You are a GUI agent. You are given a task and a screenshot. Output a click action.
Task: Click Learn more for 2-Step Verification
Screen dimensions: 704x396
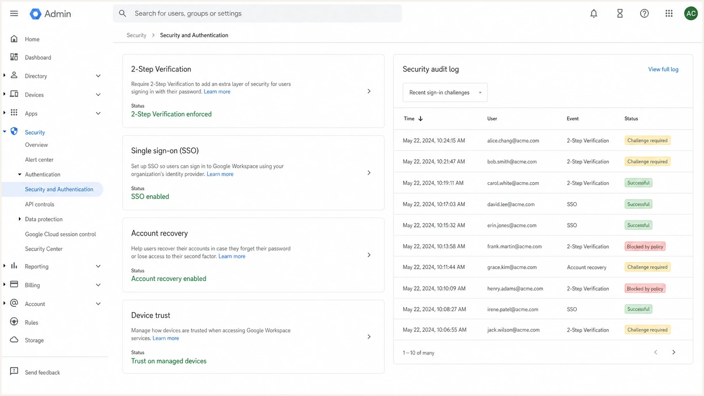tap(217, 92)
